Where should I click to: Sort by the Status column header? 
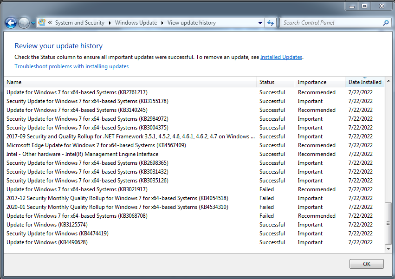276,82
